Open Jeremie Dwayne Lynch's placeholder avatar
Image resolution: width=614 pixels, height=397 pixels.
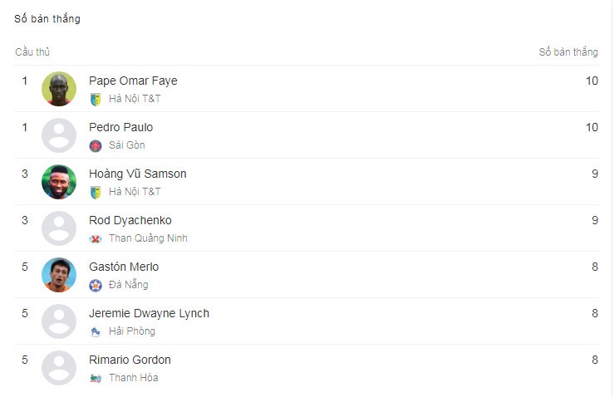[x=59, y=321]
